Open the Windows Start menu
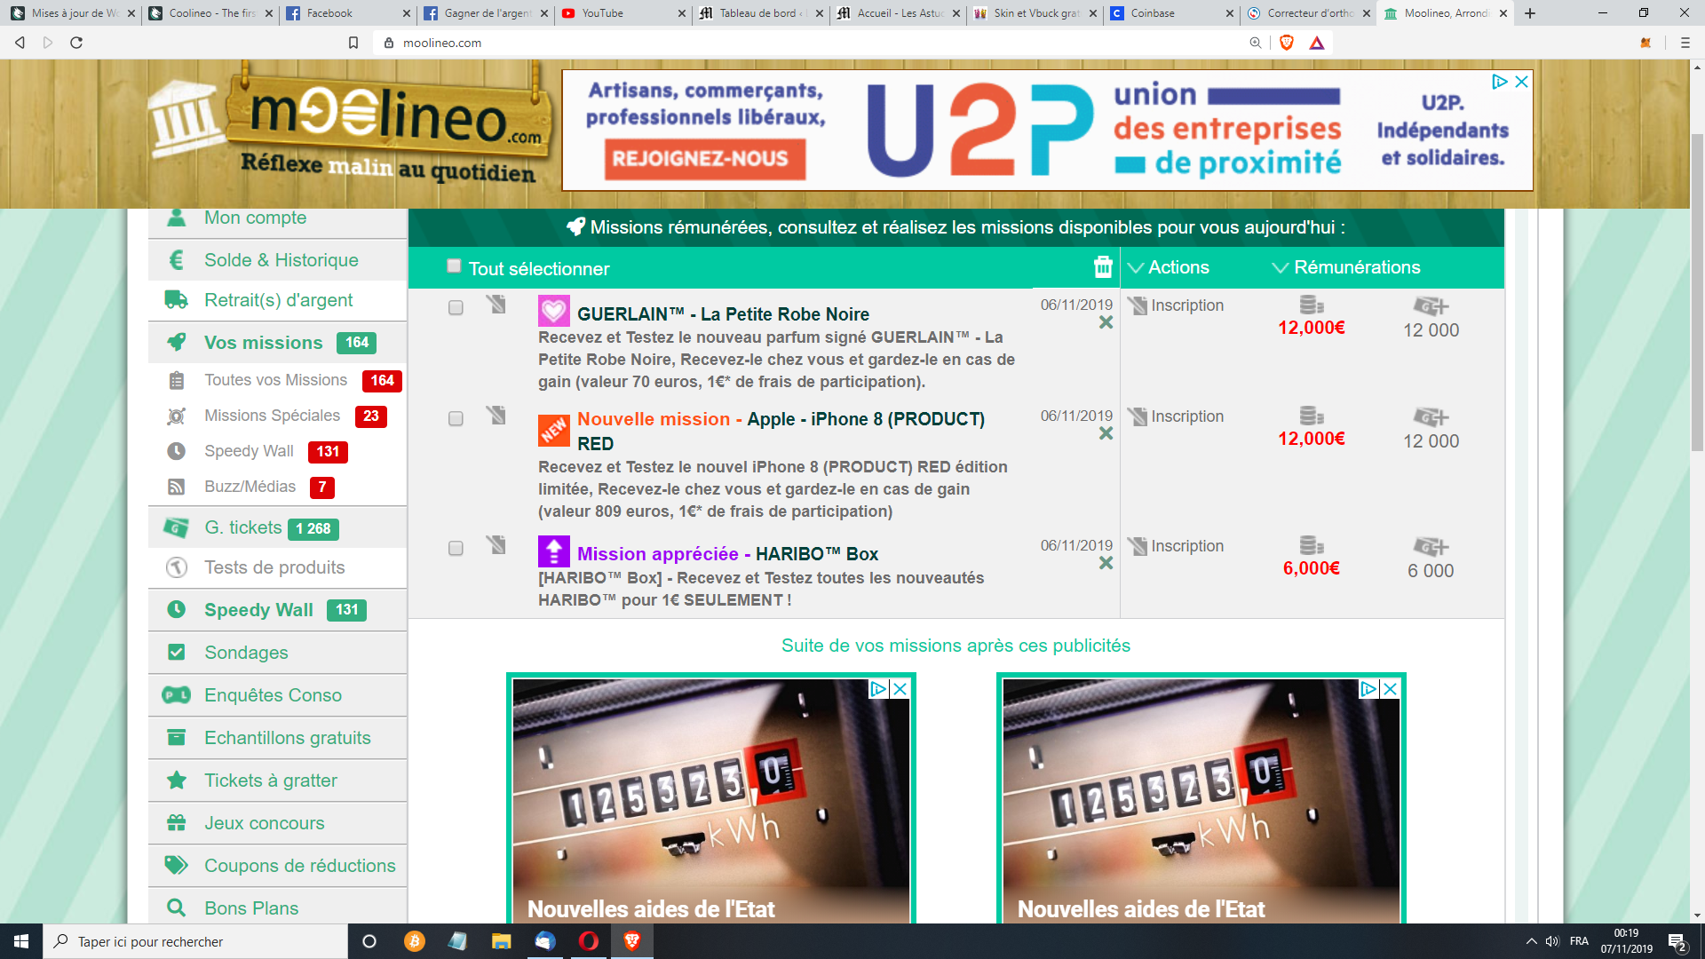Viewport: 1705px width, 959px height. [x=21, y=941]
